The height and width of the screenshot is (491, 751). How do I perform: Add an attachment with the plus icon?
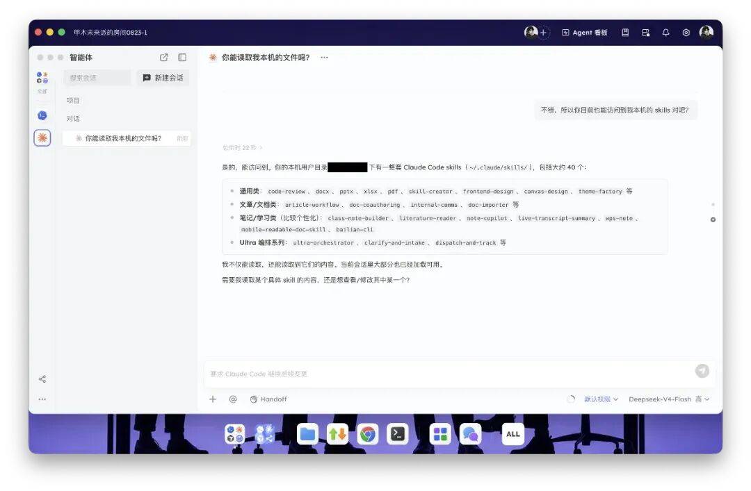click(x=213, y=399)
